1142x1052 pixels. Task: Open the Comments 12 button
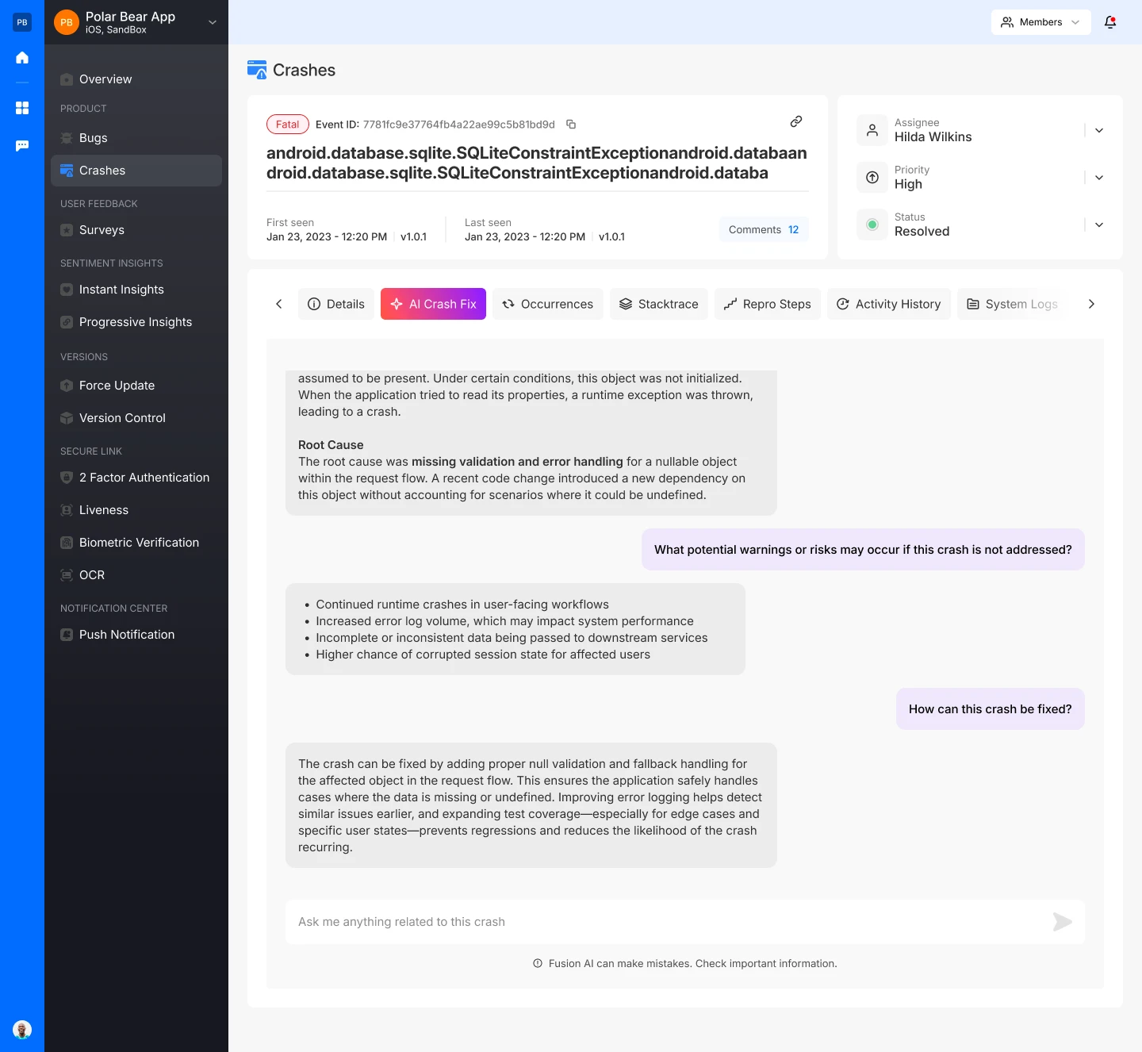tap(764, 230)
